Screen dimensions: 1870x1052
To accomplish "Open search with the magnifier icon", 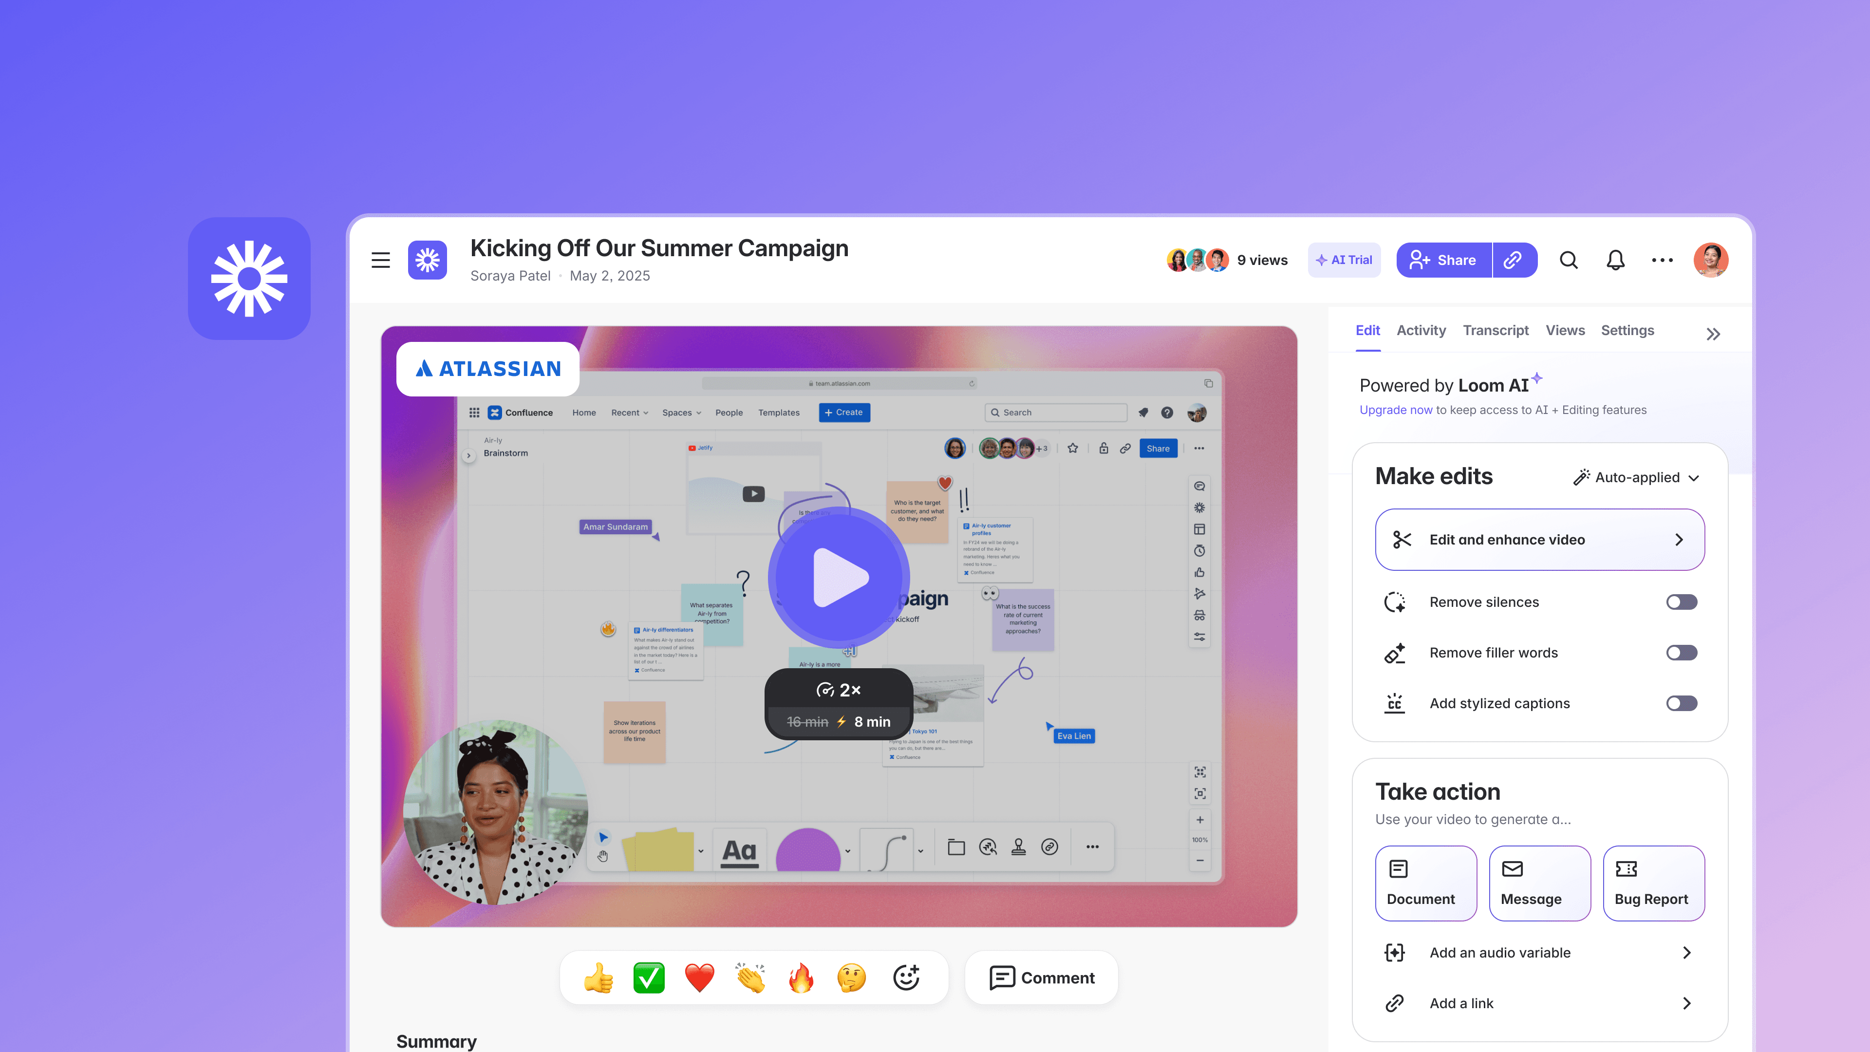I will pyautogui.click(x=1568, y=260).
